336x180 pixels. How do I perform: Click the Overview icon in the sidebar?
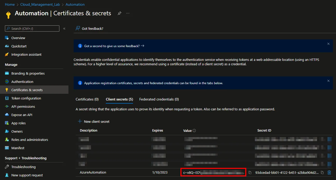[x=7, y=38]
